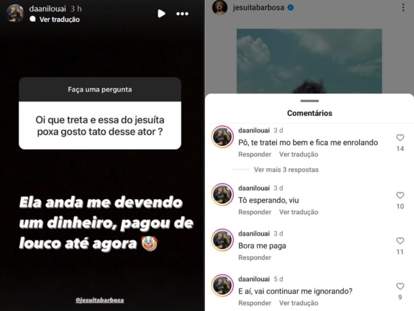
Task: Play the daanilouai story
Action: (x=162, y=13)
